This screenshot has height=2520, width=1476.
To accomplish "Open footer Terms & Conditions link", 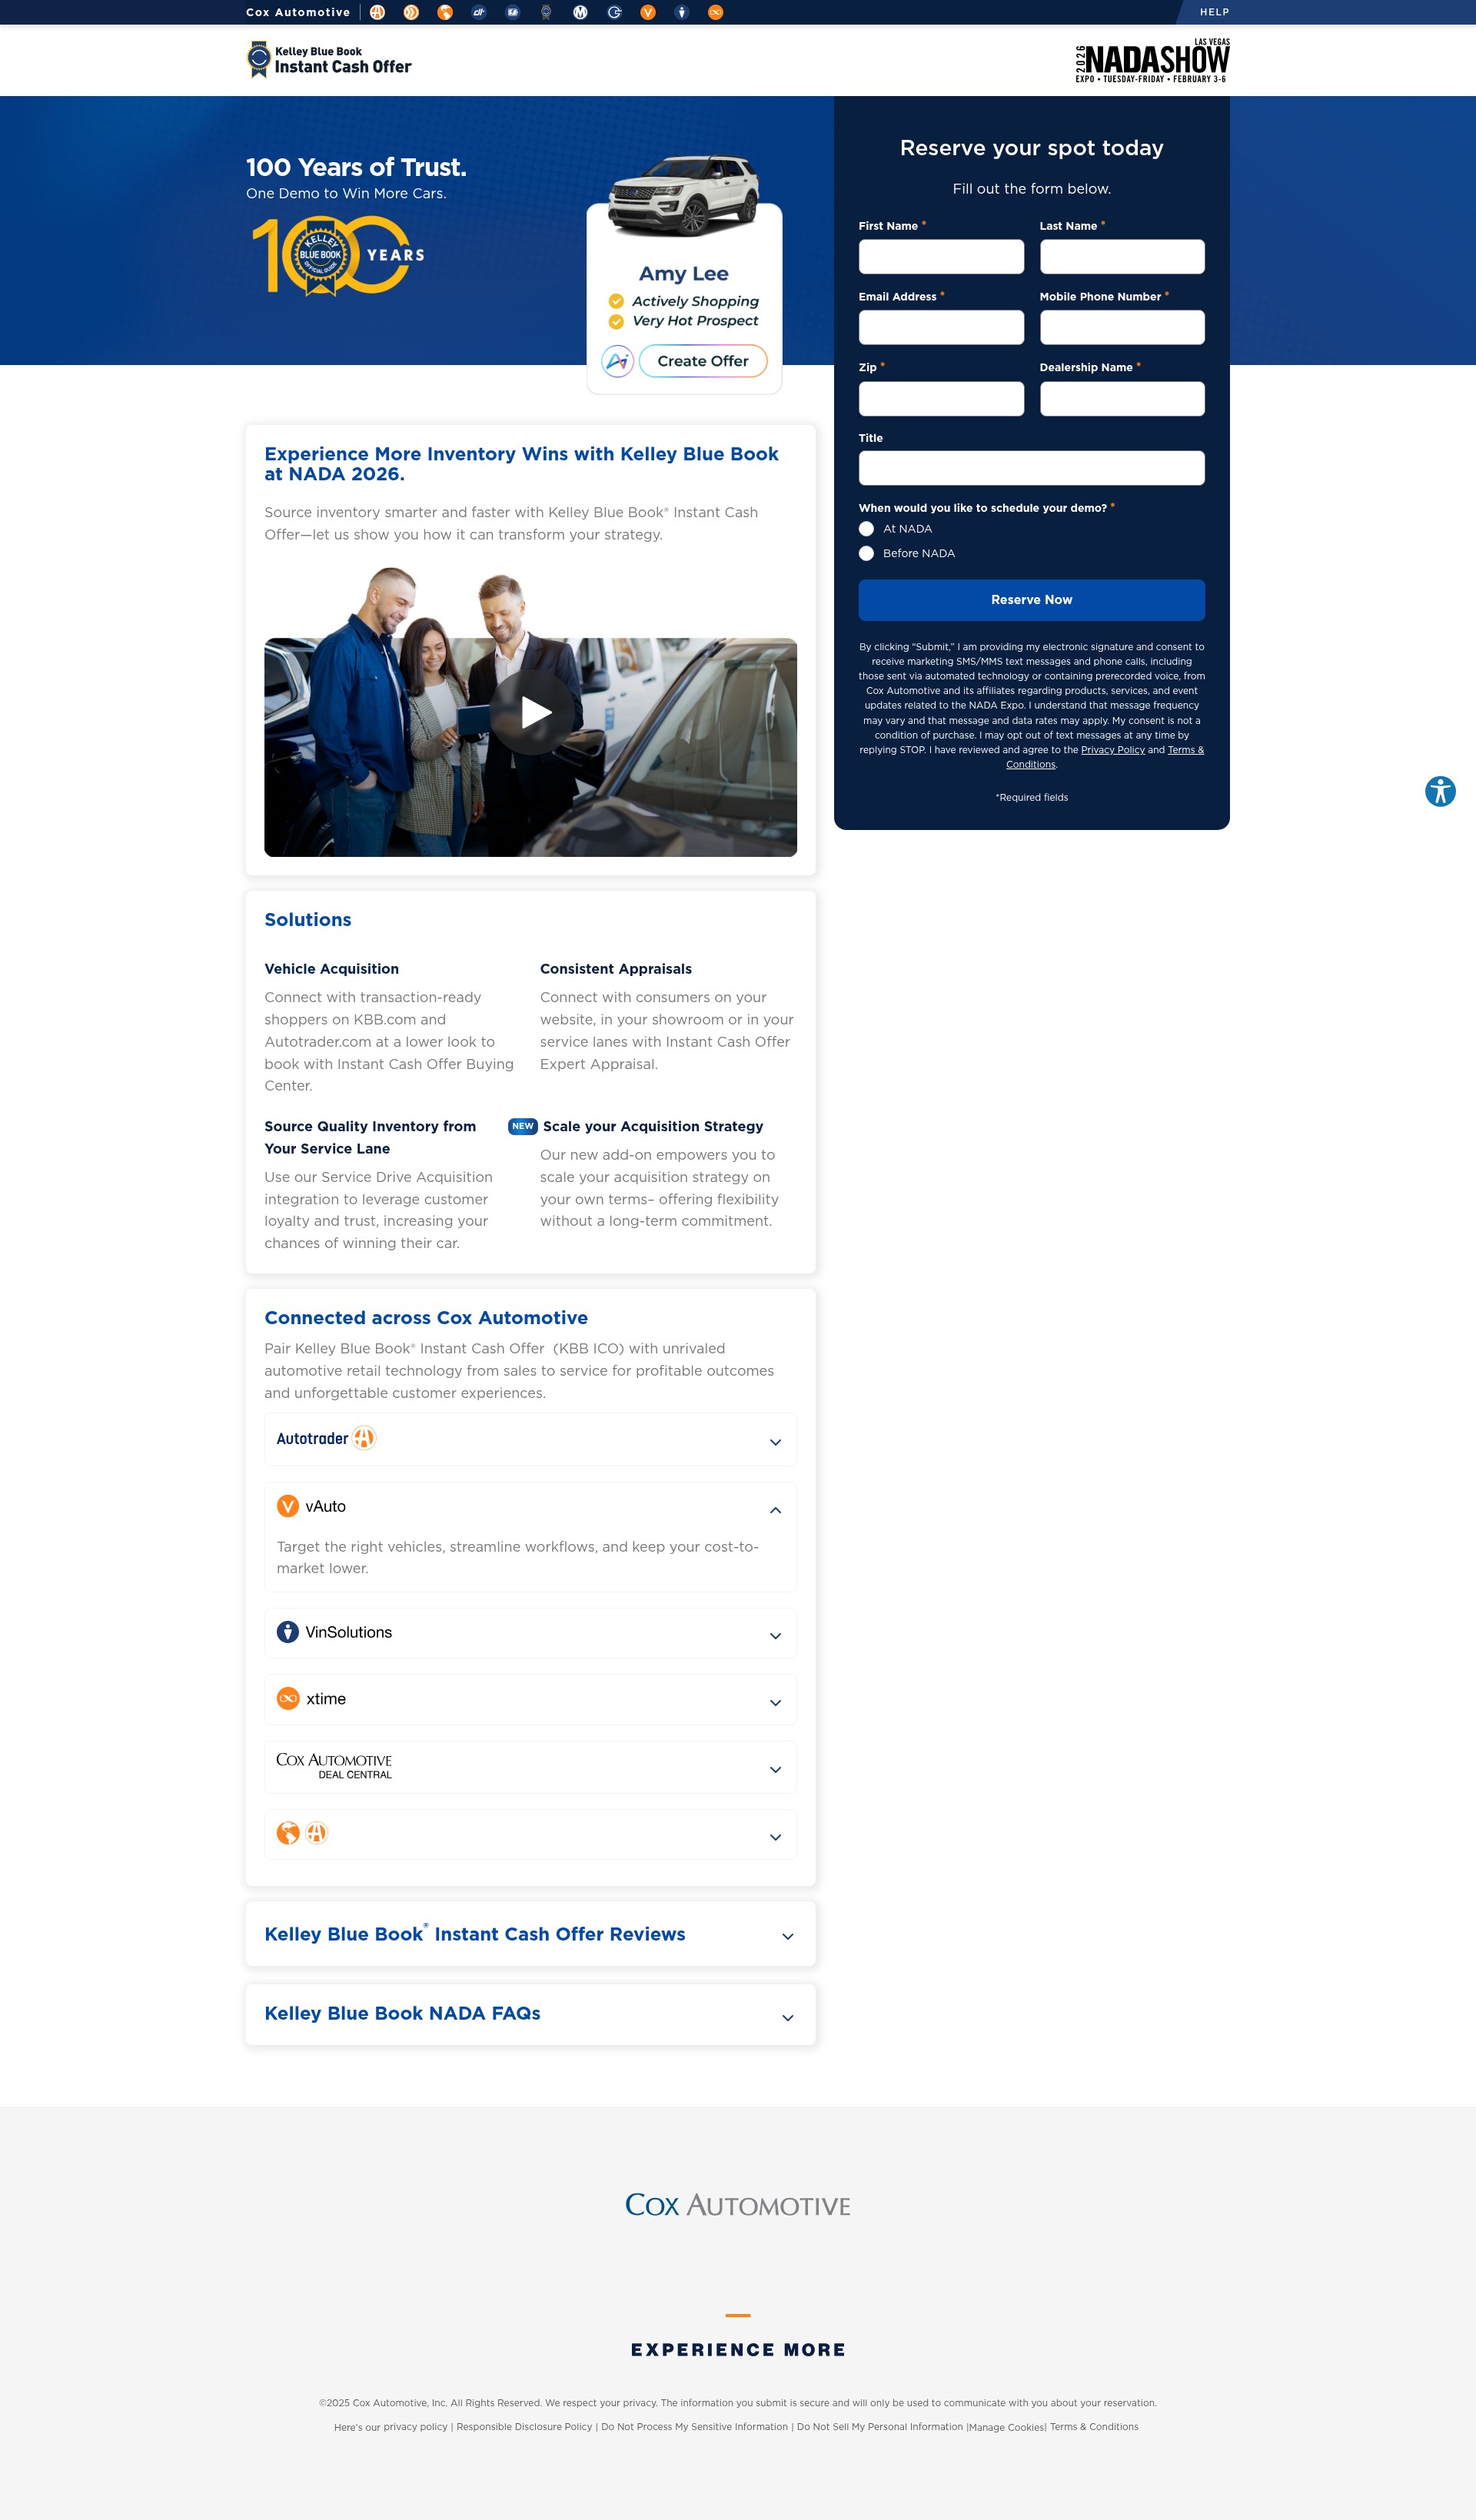I will pos(1094,2427).
